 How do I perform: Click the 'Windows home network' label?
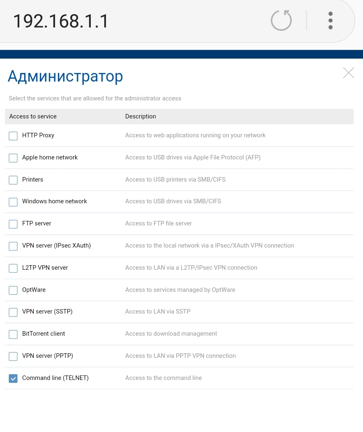[x=55, y=201]
